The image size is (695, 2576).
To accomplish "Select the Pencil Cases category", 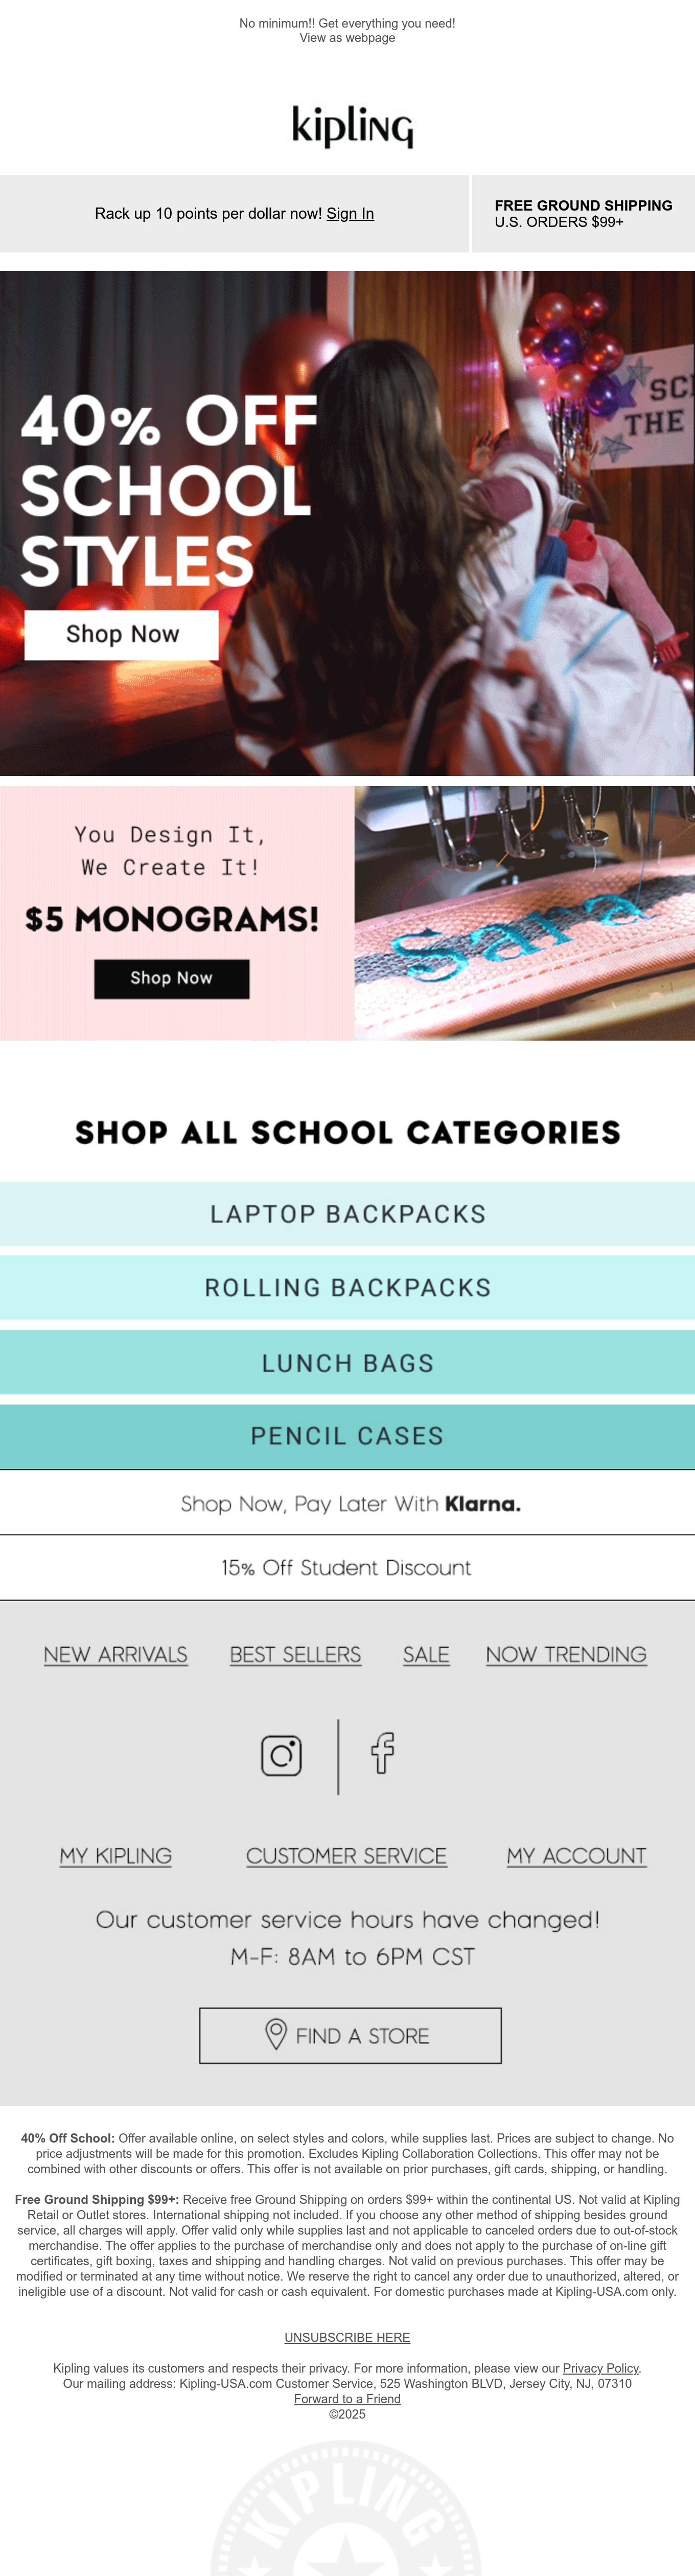I will point(347,1436).
